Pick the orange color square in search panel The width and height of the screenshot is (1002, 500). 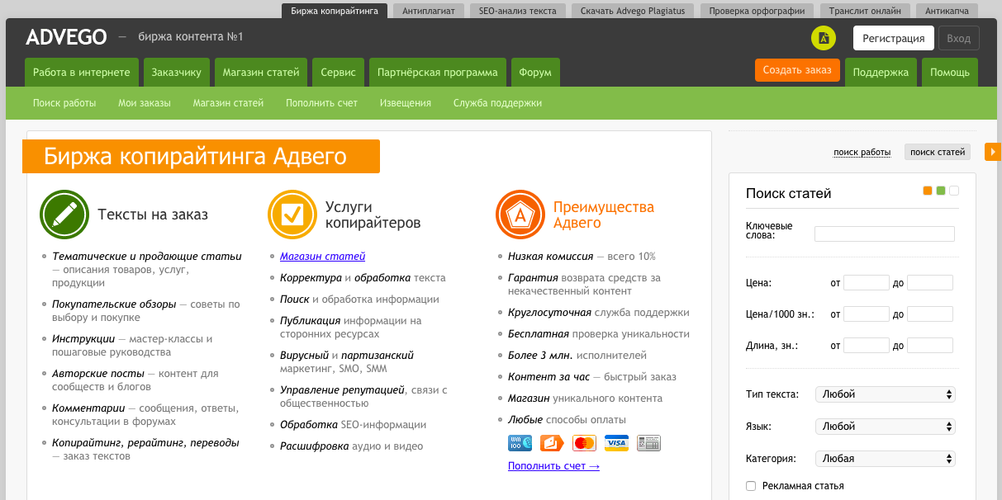click(x=928, y=191)
